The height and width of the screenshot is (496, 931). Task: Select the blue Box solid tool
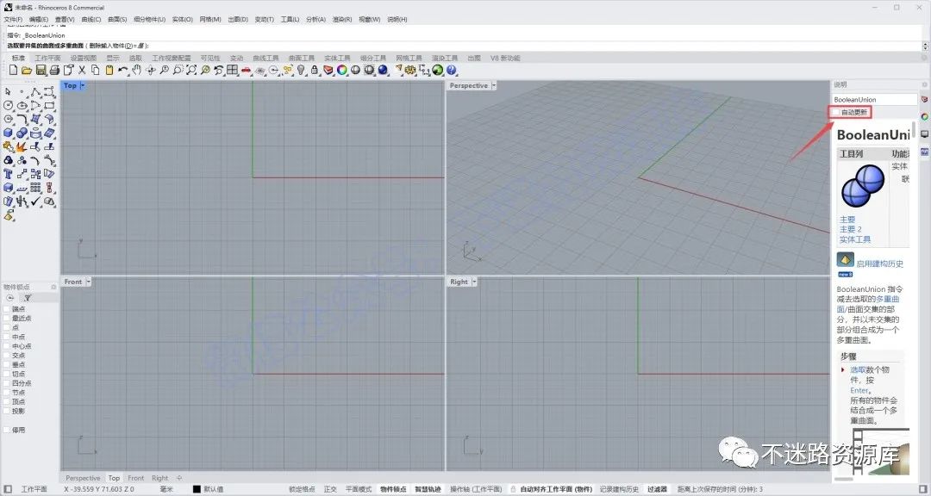(x=8, y=133)
